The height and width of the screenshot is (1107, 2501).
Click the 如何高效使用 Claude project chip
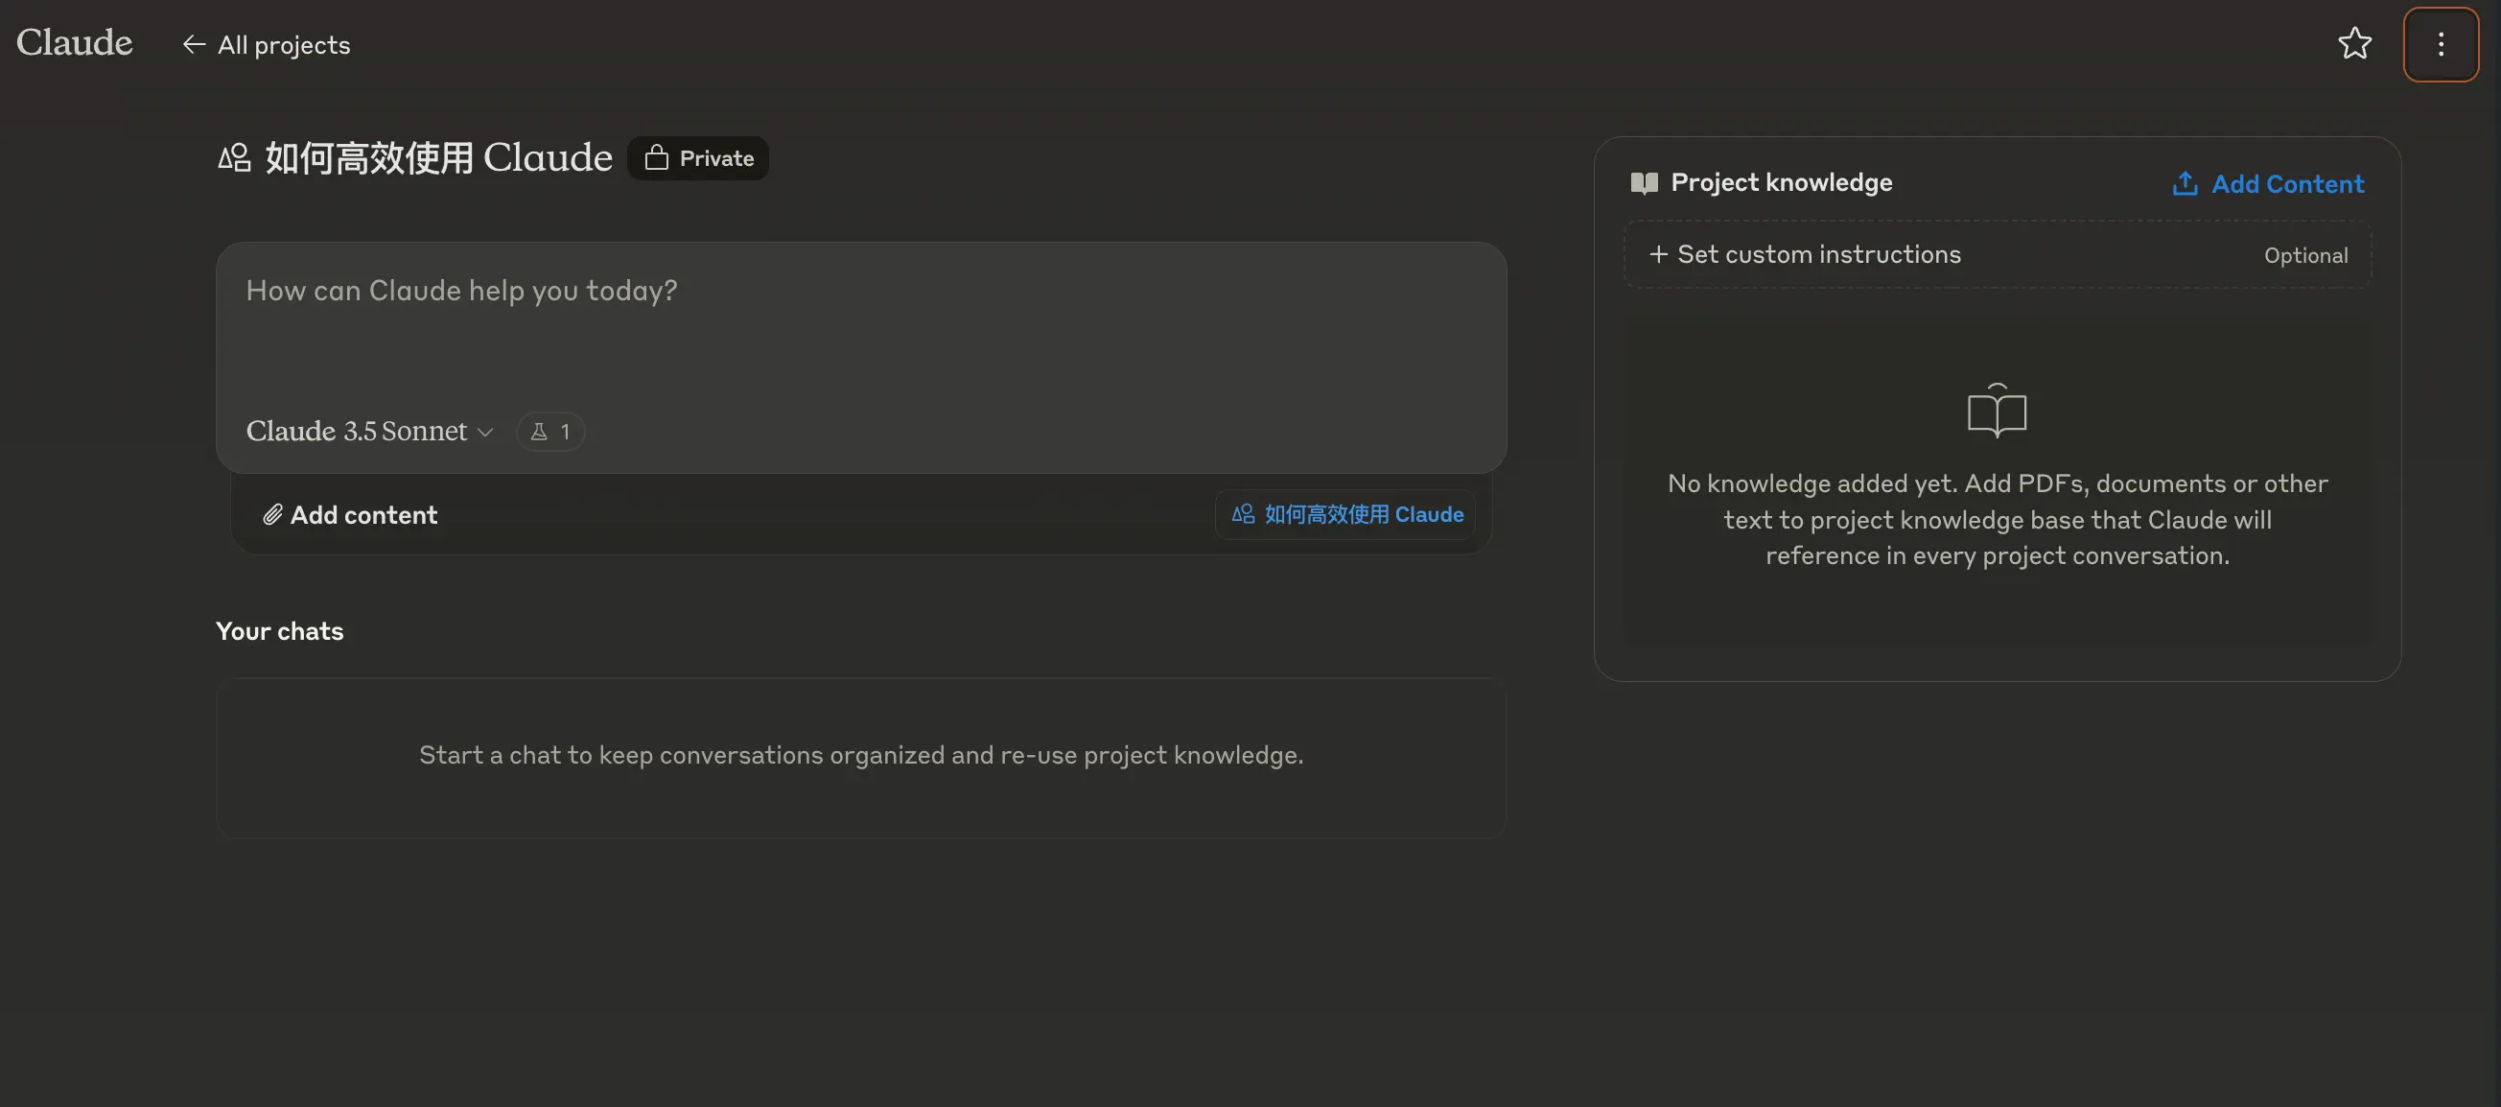point(1345,515)
